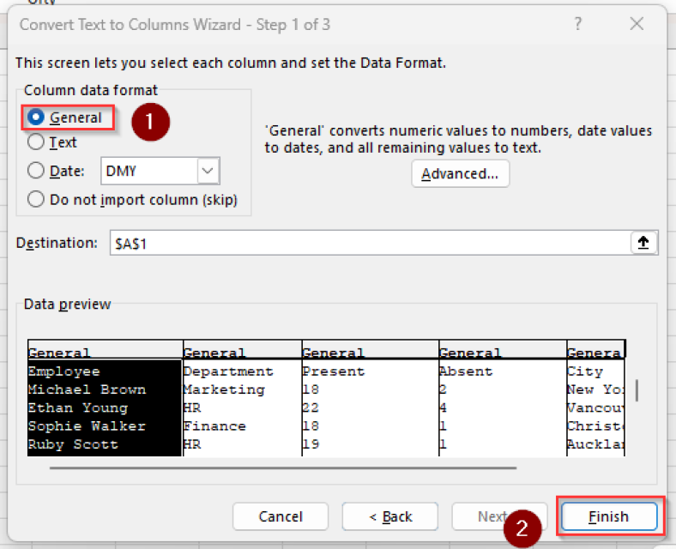Select the Date format radio button
This screenshot has height=549, width=676.
(36, 171)
